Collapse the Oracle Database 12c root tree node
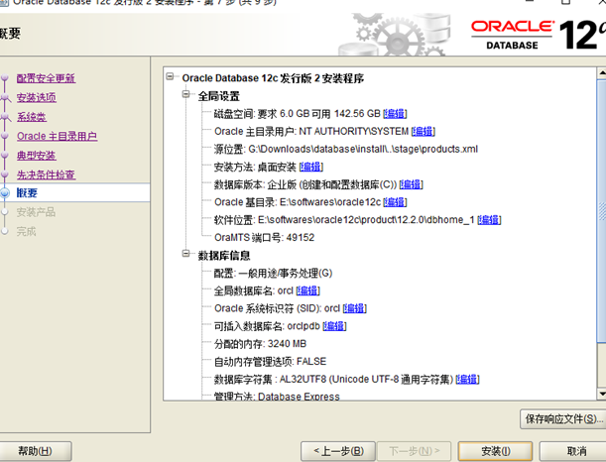The image size is (606, 462). coord(170,76)
